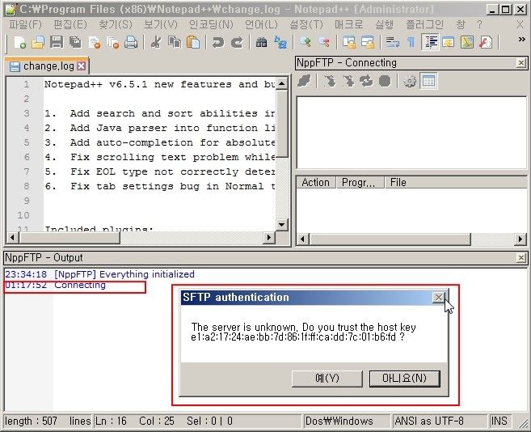The height and width of the screenshot is (432, 531).
Task: Save the current file via floppy icon
Action: click(57, 42)
